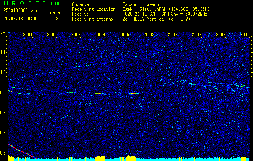
Task: Click time marker 2007
Action: 173,34
